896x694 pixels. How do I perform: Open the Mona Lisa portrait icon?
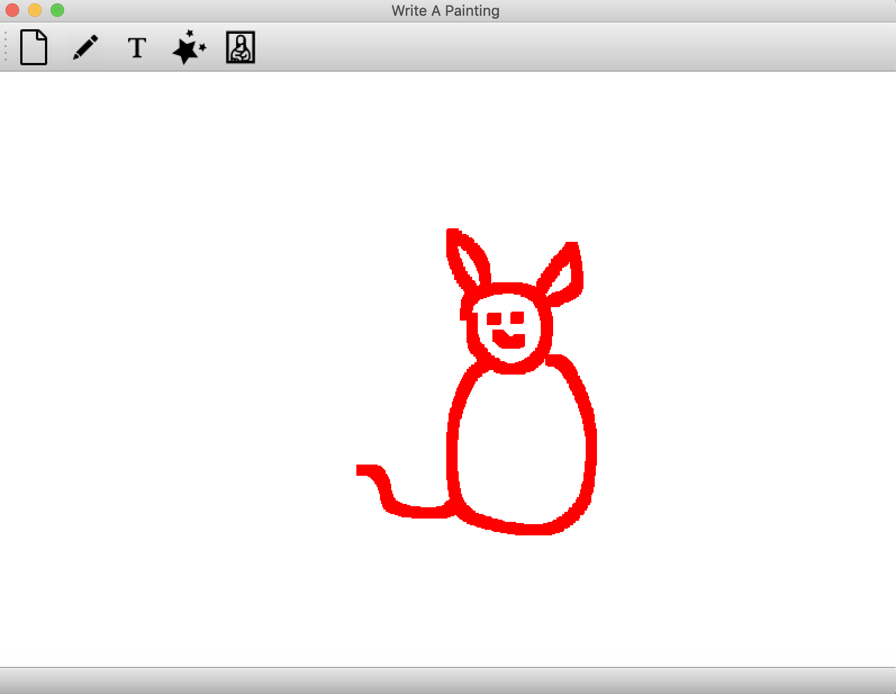pos(241,47)
